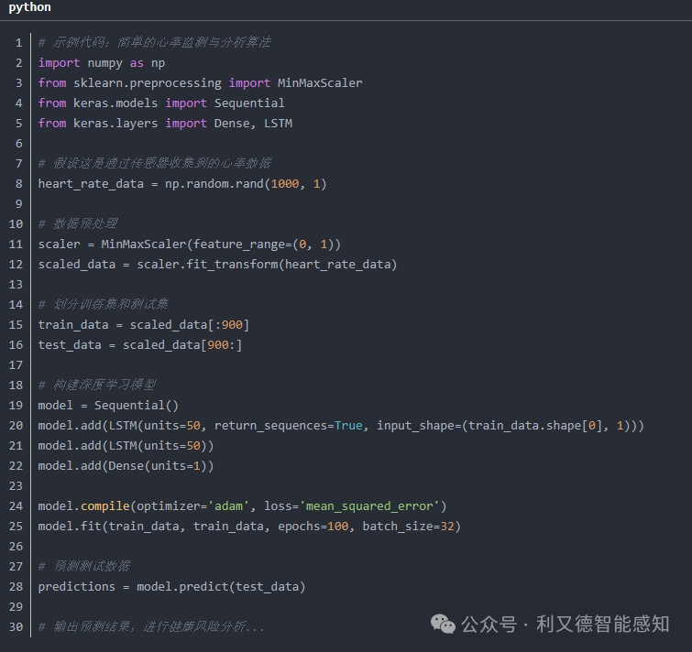Click the 'adam' optimizer string
The image size is (692, 652).
point(228,506)
